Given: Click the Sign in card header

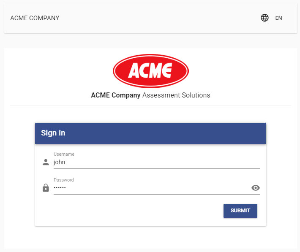Looking at the screenshot, I should pyautogui.click(x=150, y=133).
